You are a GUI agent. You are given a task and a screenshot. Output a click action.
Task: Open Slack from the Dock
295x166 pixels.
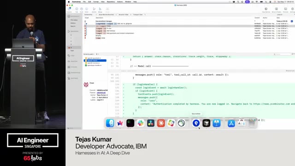[140, 123]
